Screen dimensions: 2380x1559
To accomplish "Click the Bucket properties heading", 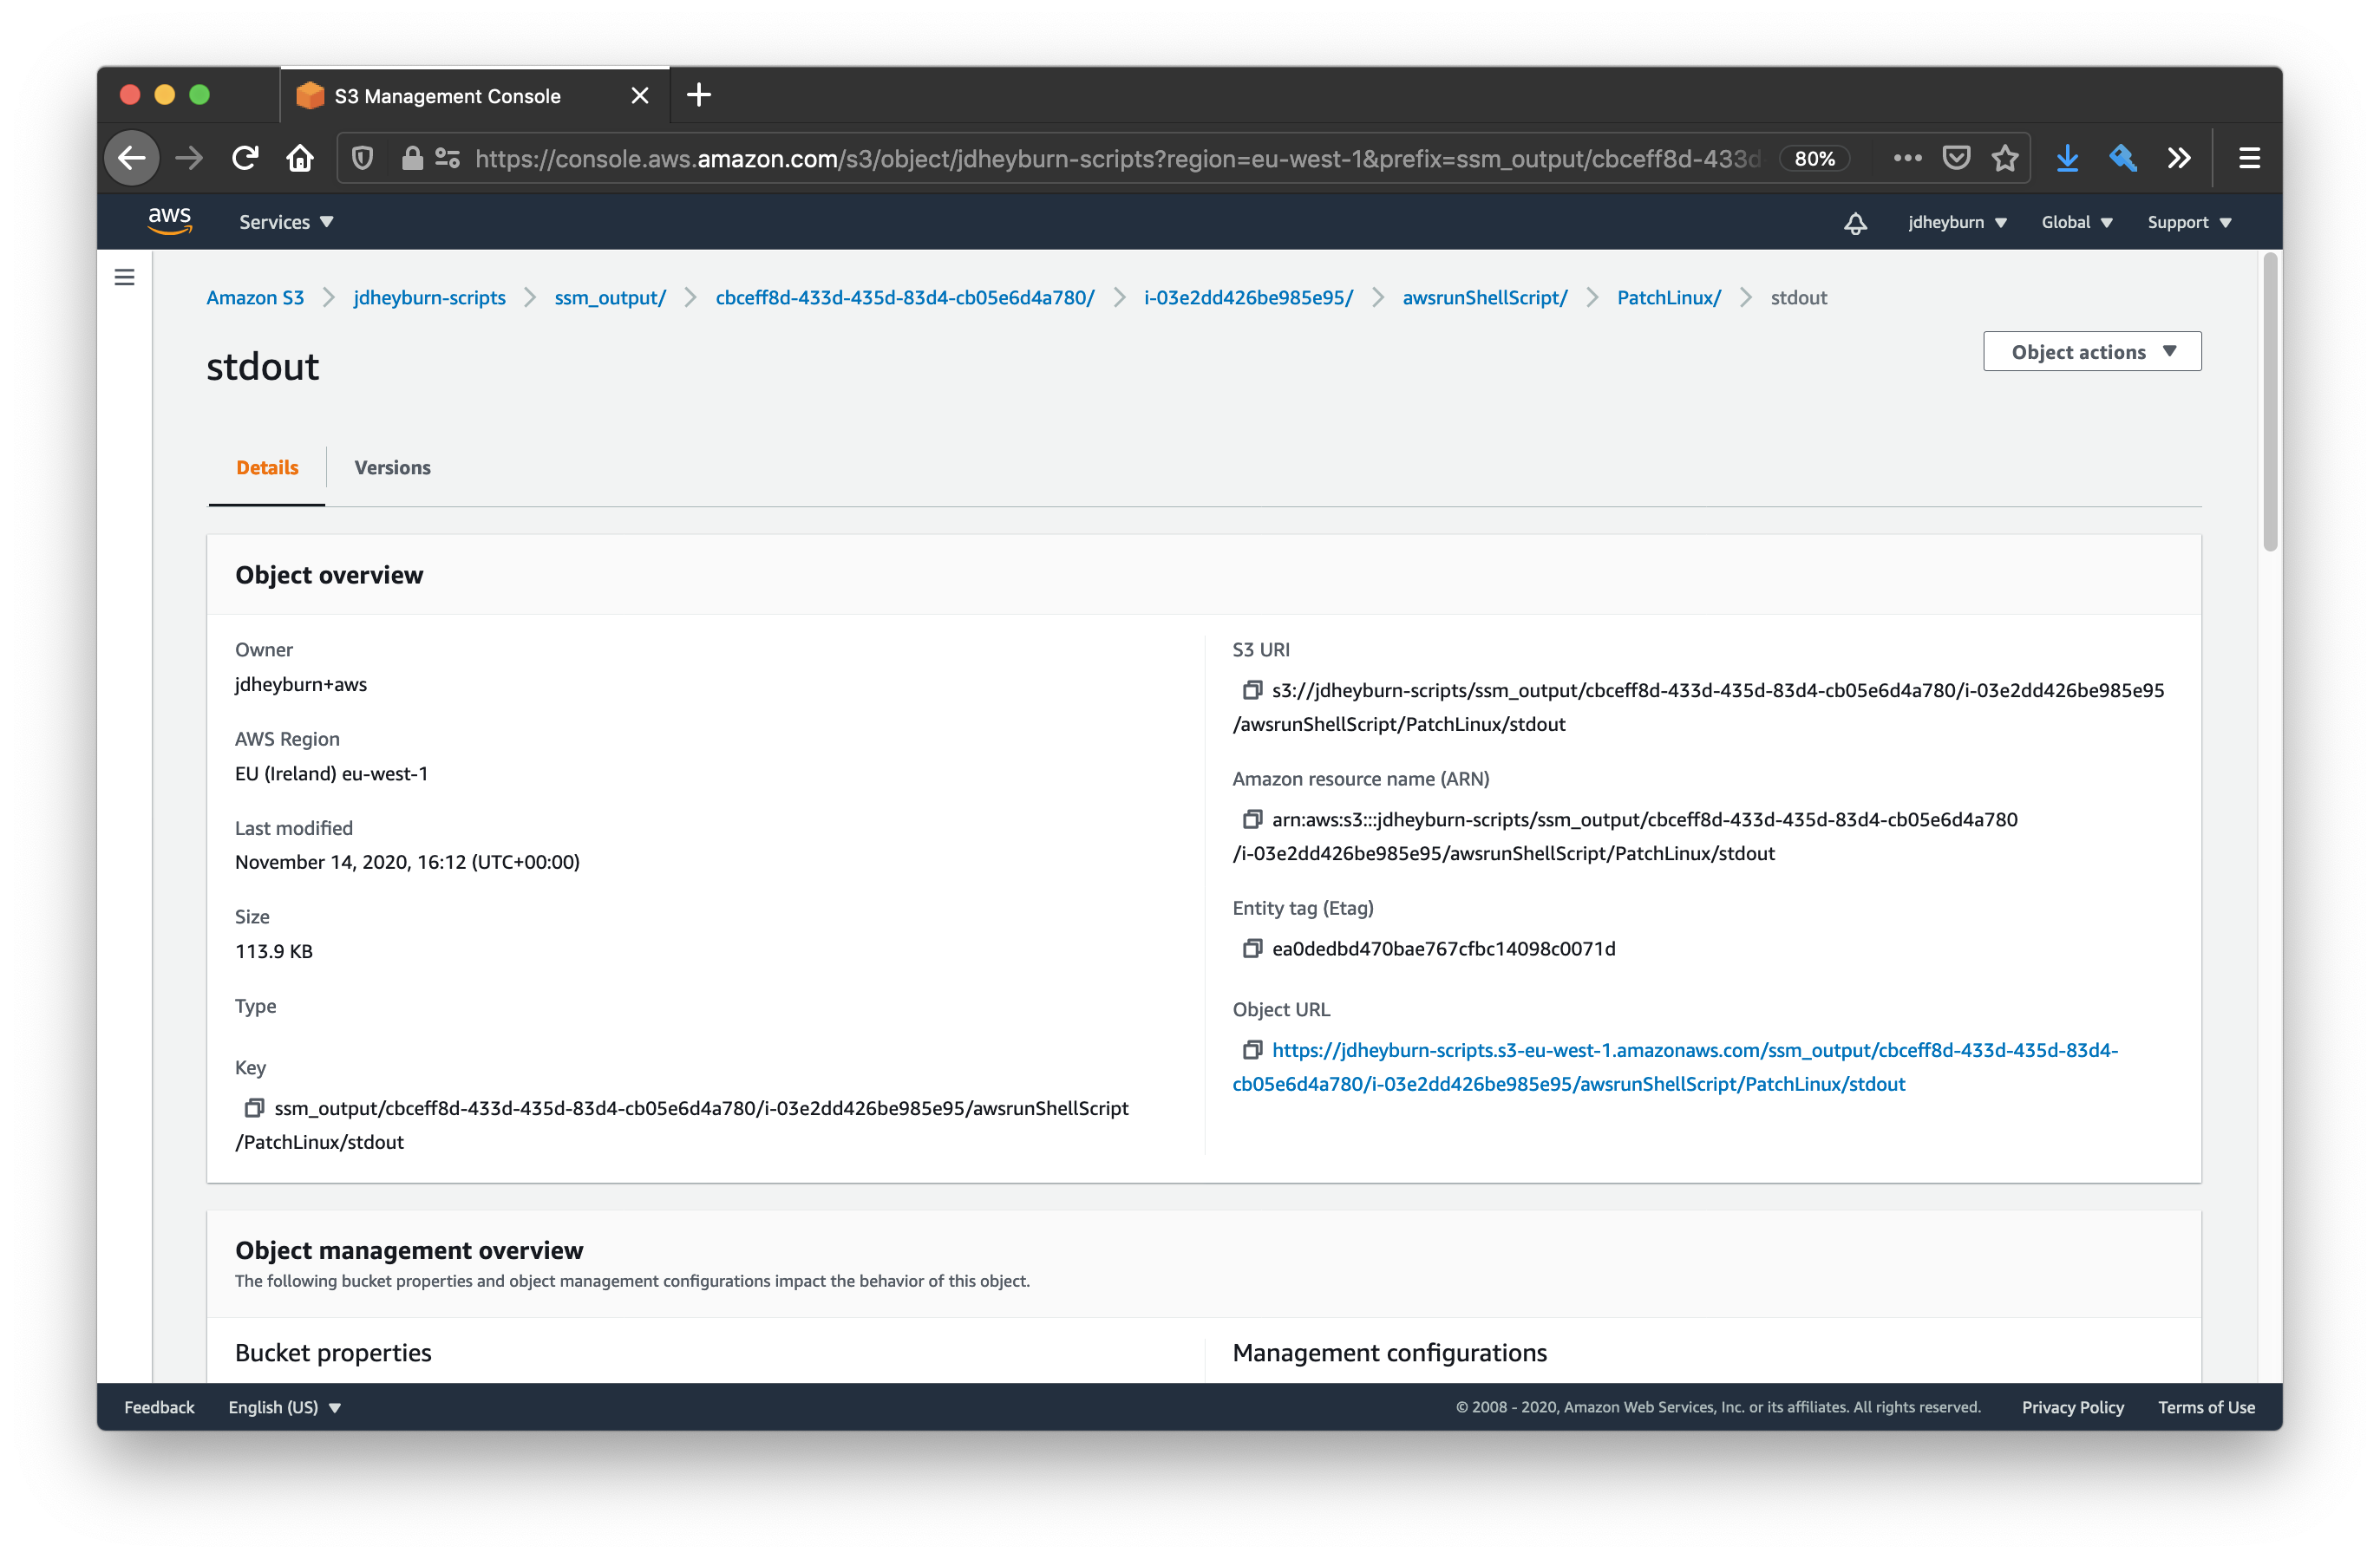I will point(333,1352).
